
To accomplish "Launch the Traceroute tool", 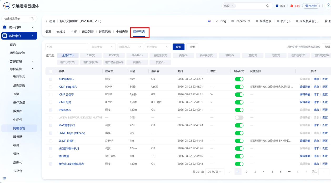I will tap(241, 21).
